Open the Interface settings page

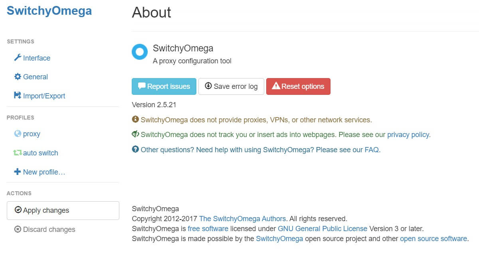[x=36, y=58]
